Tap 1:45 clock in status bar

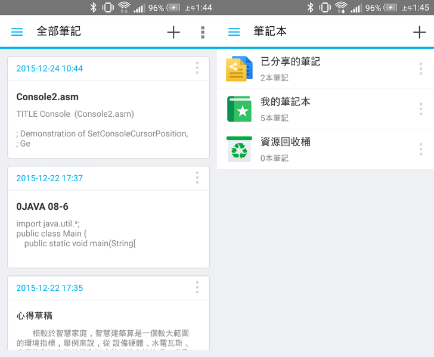(420, 8)
